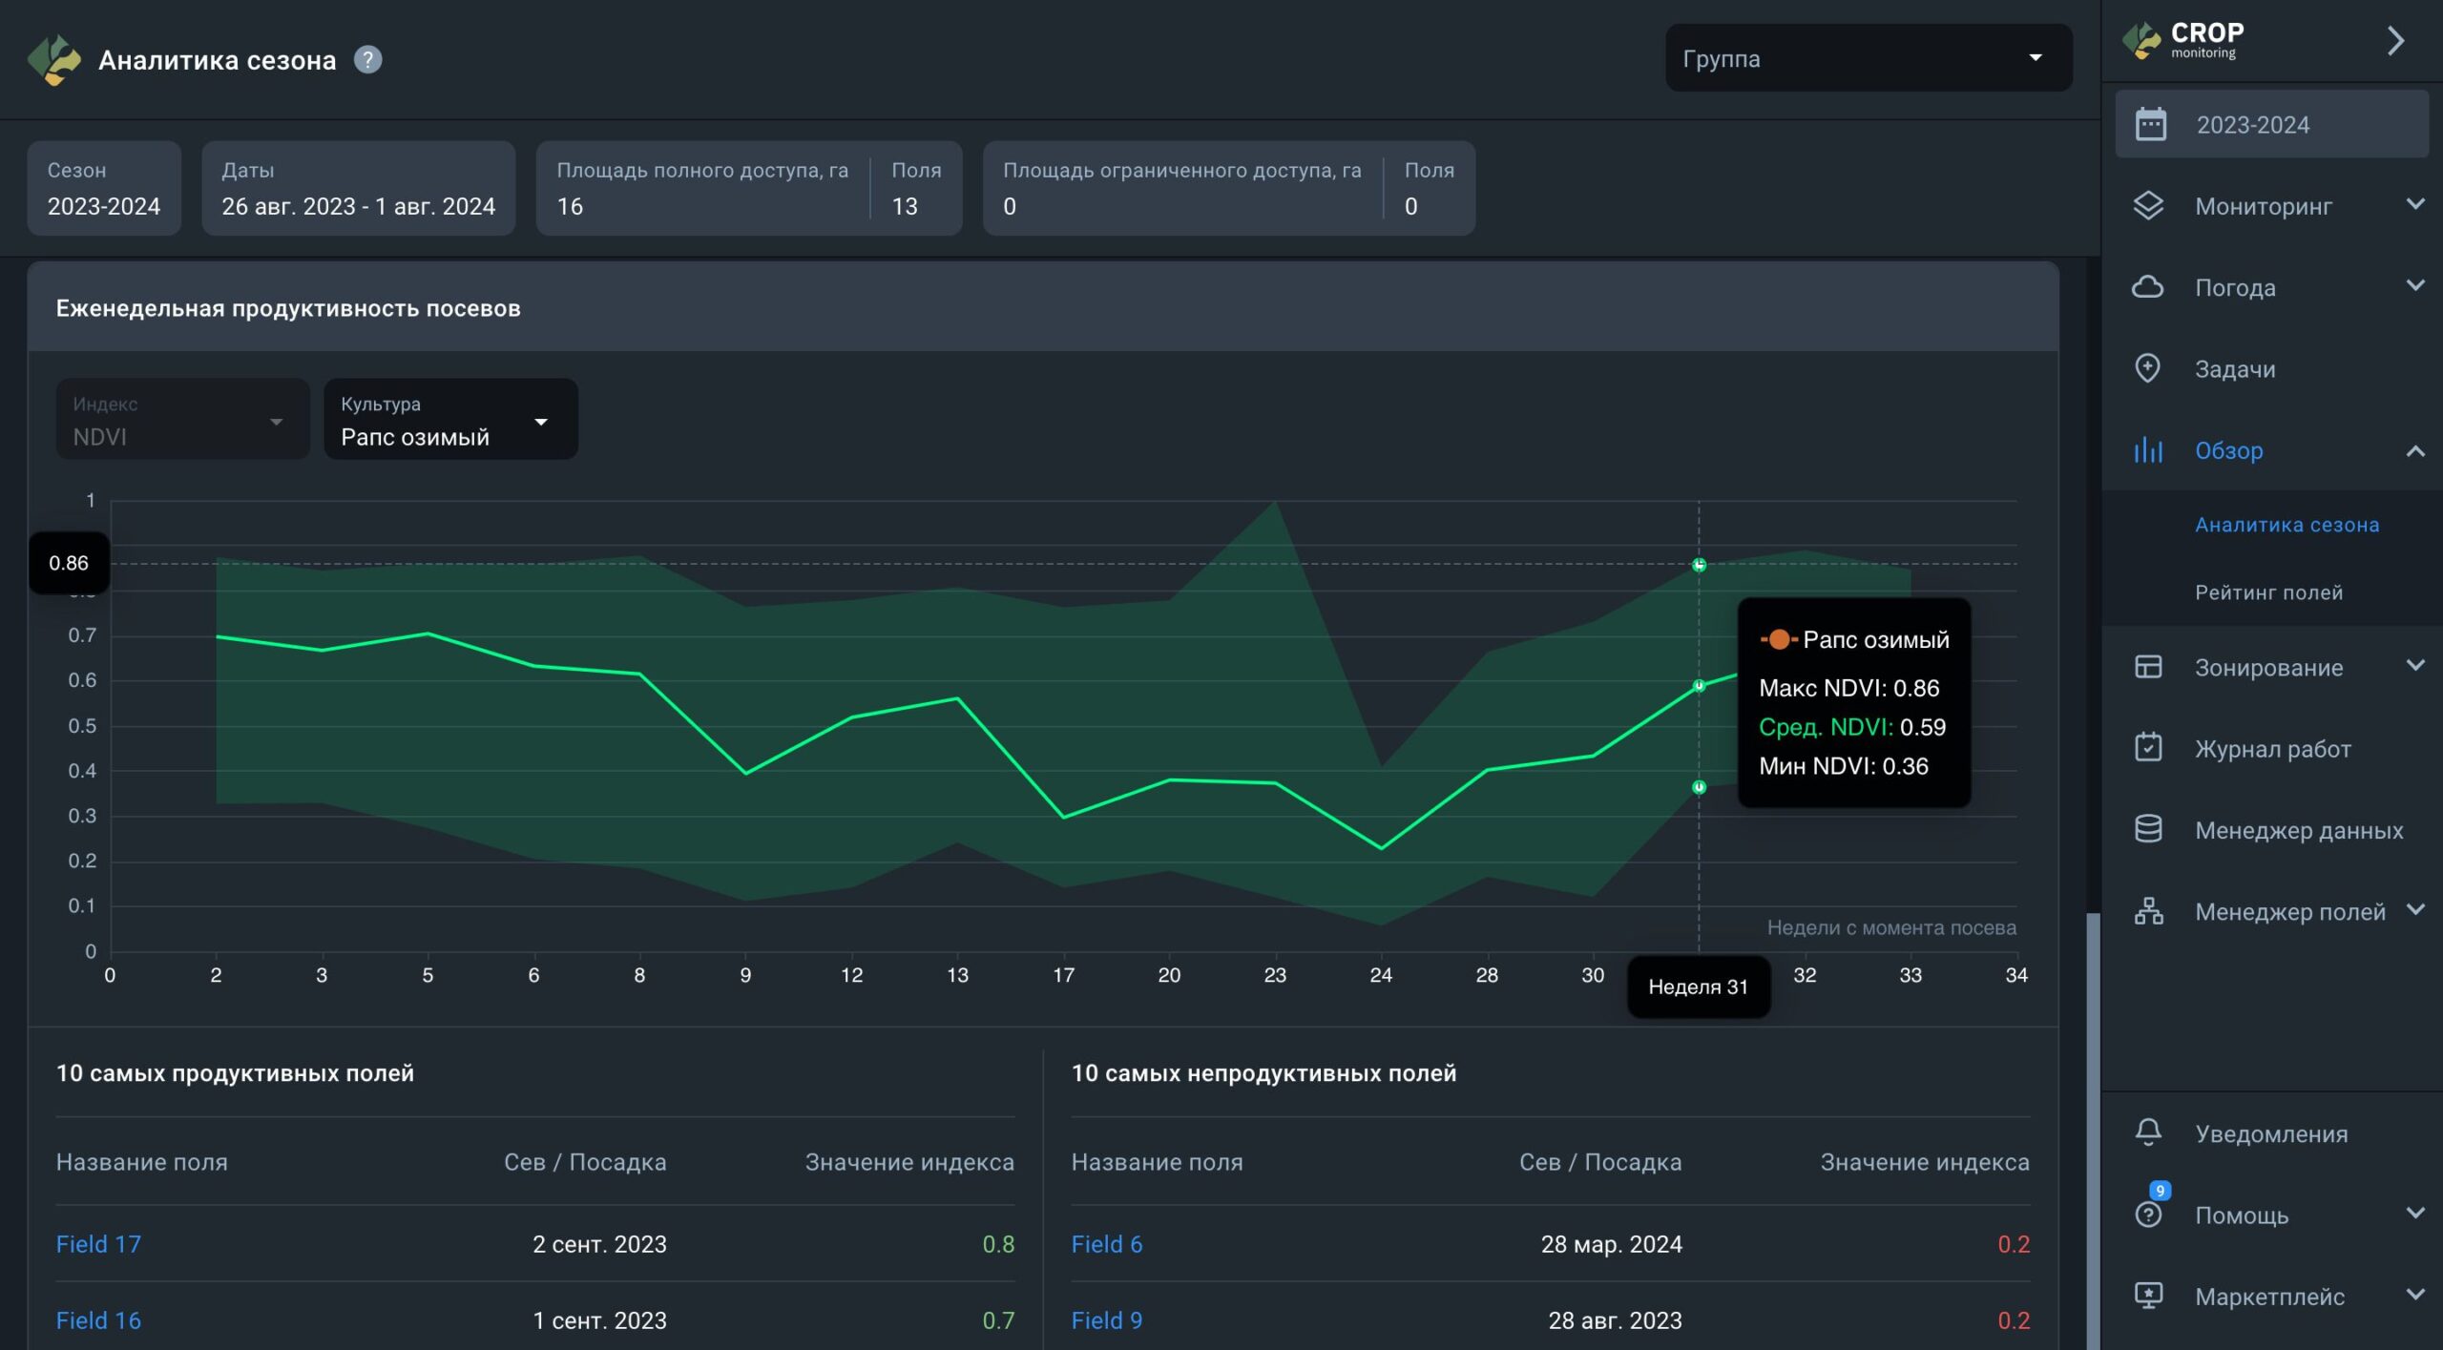Open the Field 6 link
This screenshot has height=1350, width=2443.
(x=1106, y=1244)
